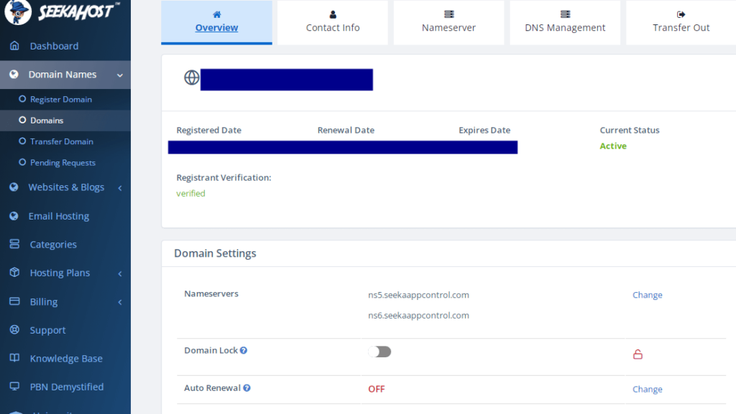Click the Transfer Out arrow icon
Image resolution: width=736 pixels, height=414 pixels.
tap(681, 14)
